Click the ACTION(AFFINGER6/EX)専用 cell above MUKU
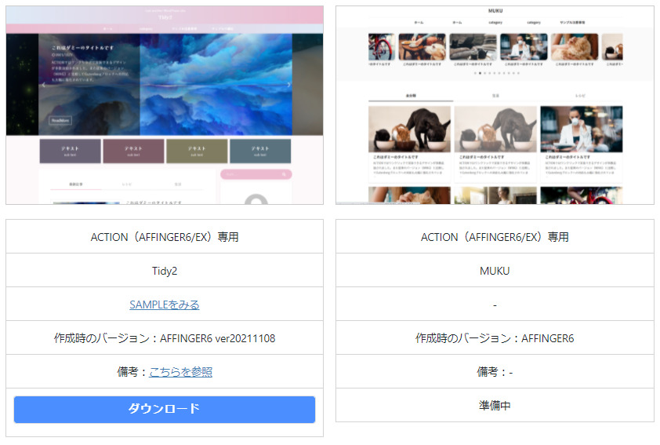The height and width of the screenshot is (445, 660). [x=495, y=237]
